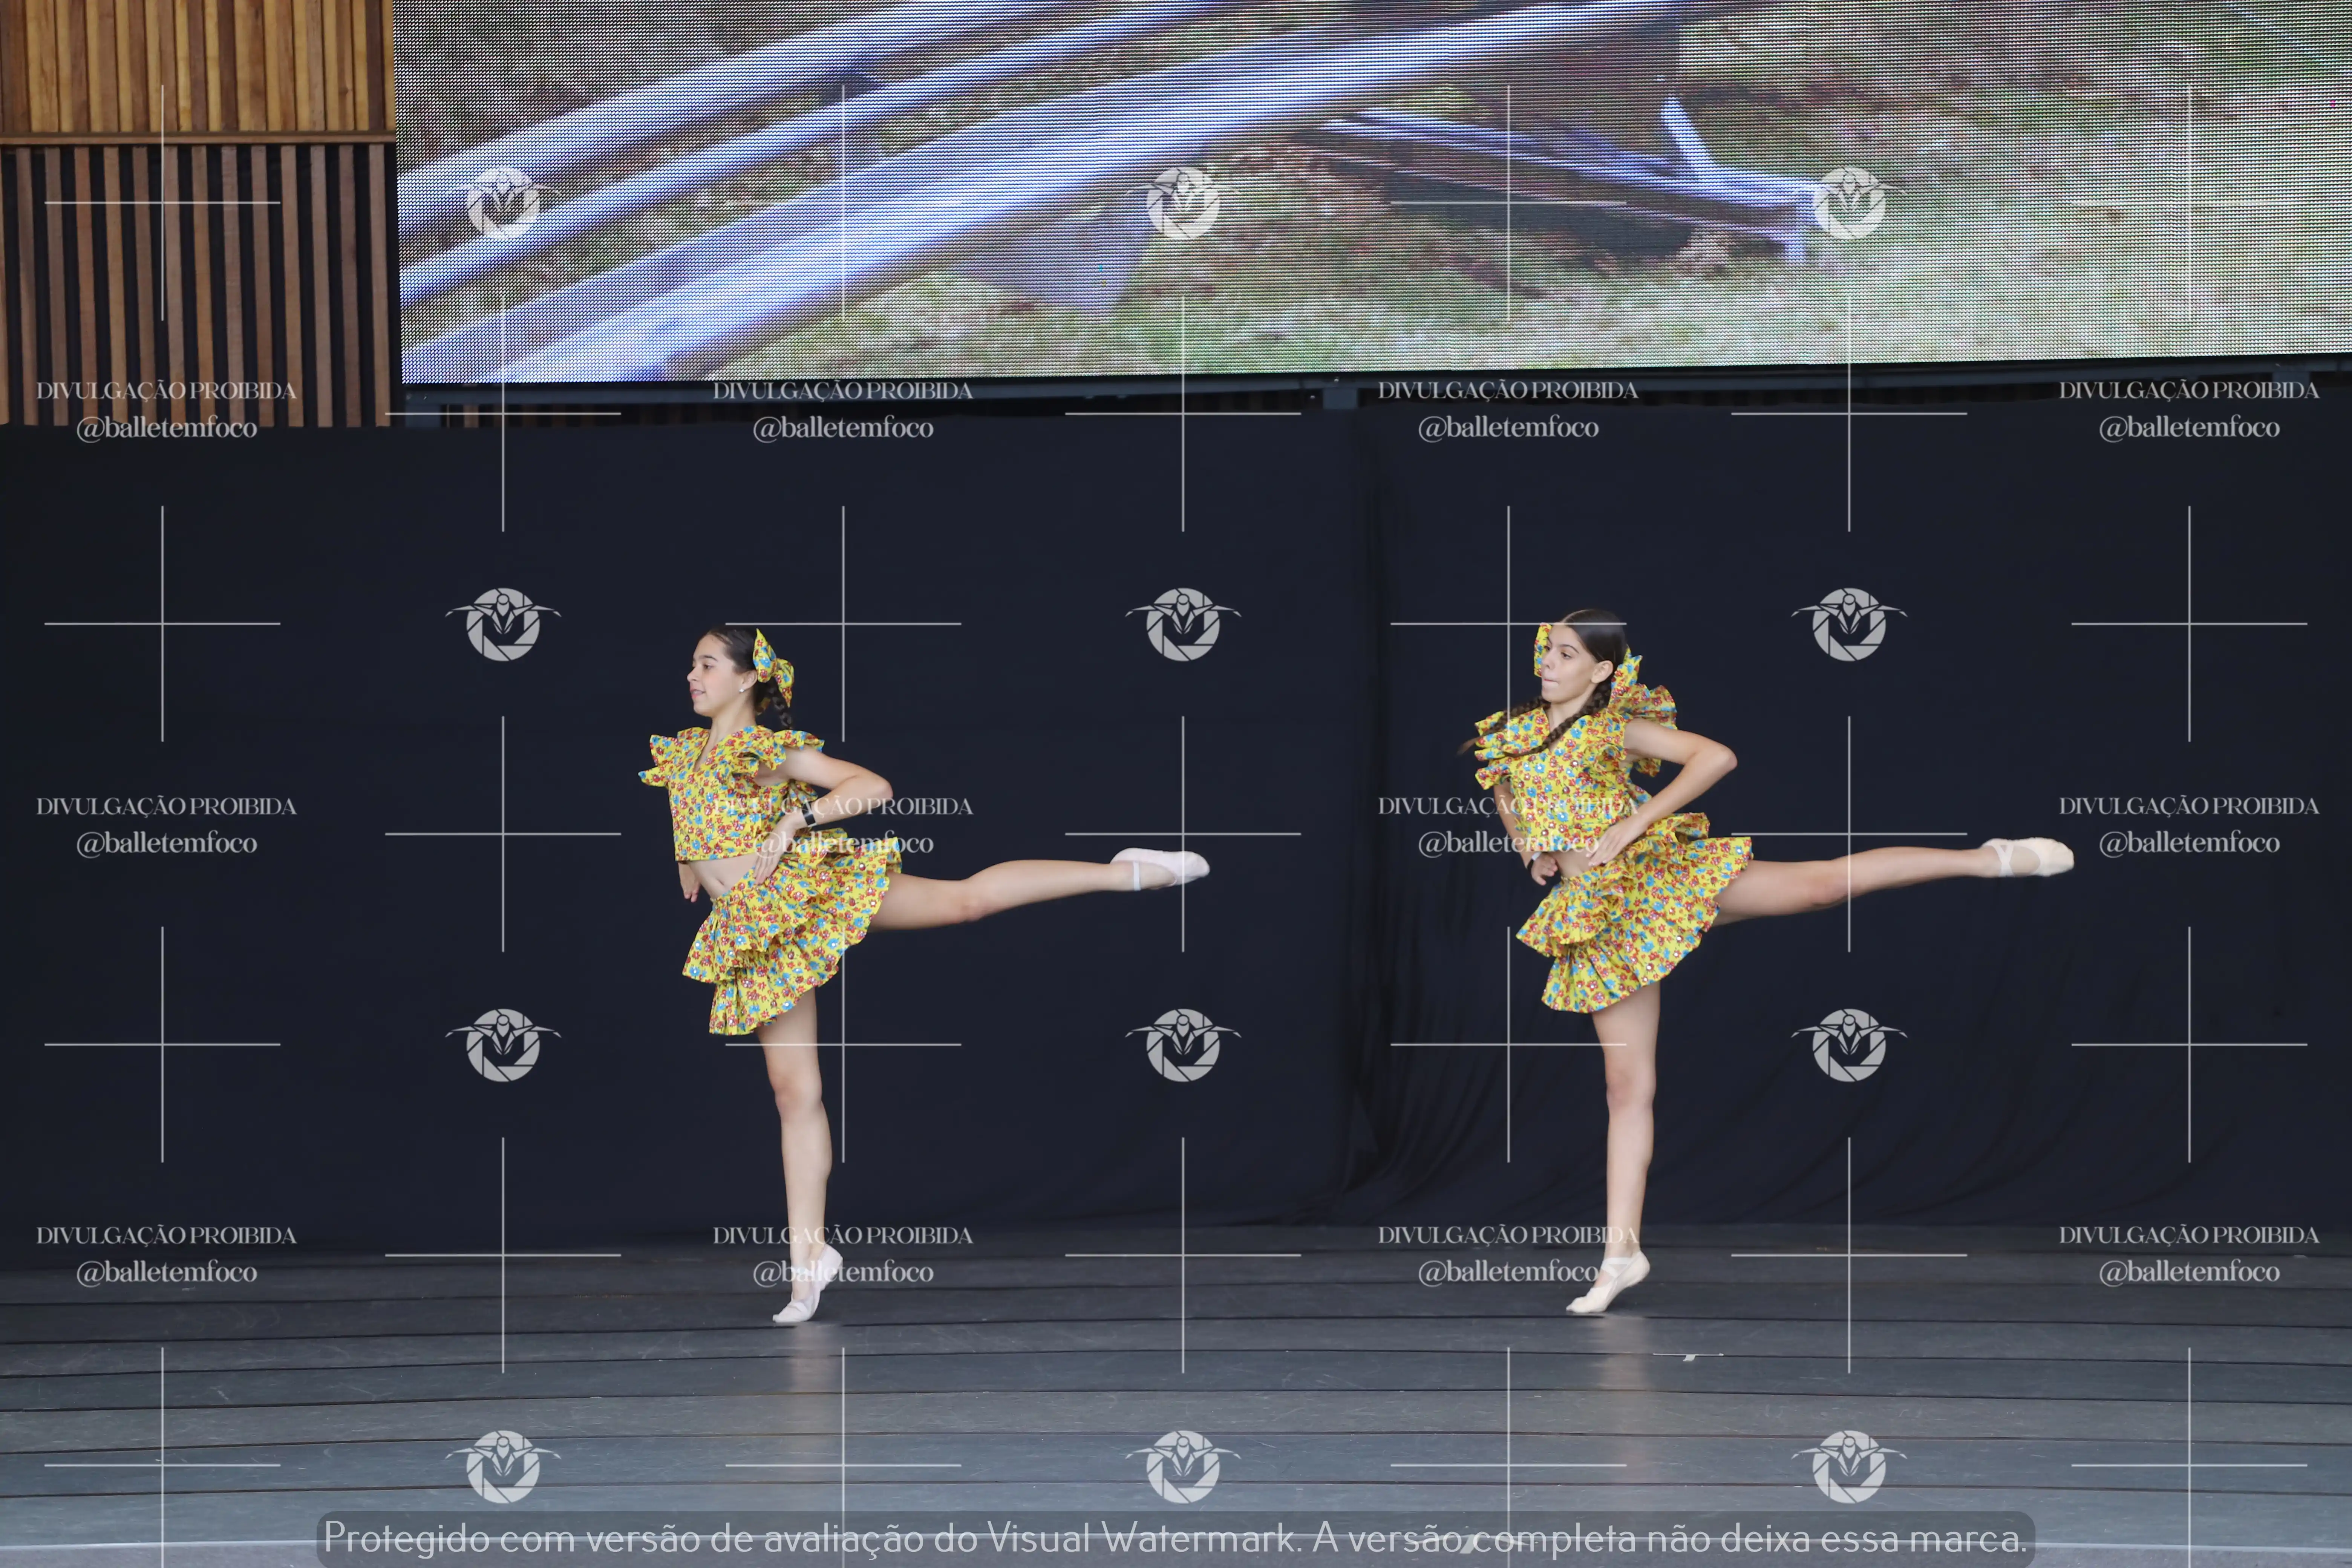
Task: Click the @balletemfoco text in the top-right corner
Action: click(x=2189, y=428)
